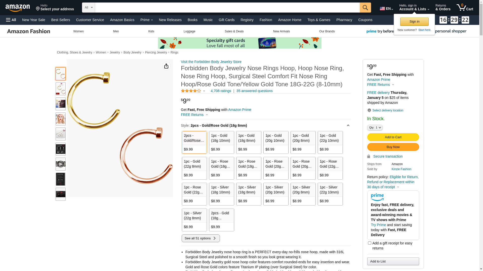Screen dimensions: 483x271
Task: Open the Best Sellers nav item
Action: click(61, 20)
